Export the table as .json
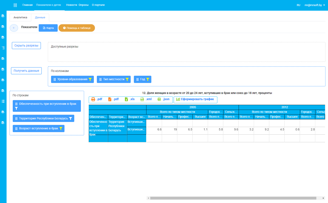The image size is (328, 203). coord(159,99)
